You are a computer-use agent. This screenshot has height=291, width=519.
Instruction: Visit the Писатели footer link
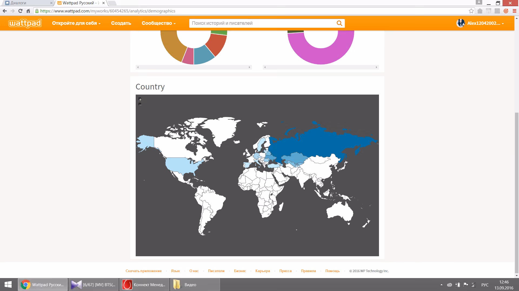coord(216,271)
